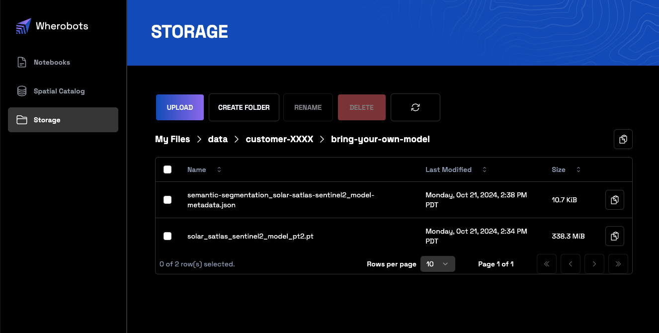Select the Storage sidebar icon

pos(22,119)
